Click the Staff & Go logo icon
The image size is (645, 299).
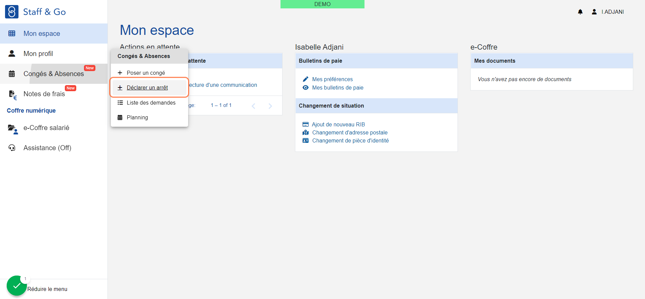pos(12,12)
